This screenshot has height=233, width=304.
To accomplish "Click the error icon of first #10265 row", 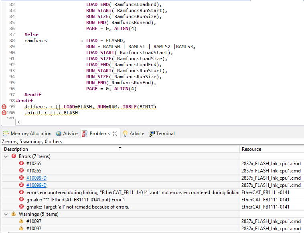I will coord(22,163).
